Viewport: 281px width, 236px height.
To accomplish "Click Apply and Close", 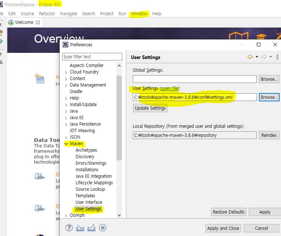I will click(x=223, y=228).
